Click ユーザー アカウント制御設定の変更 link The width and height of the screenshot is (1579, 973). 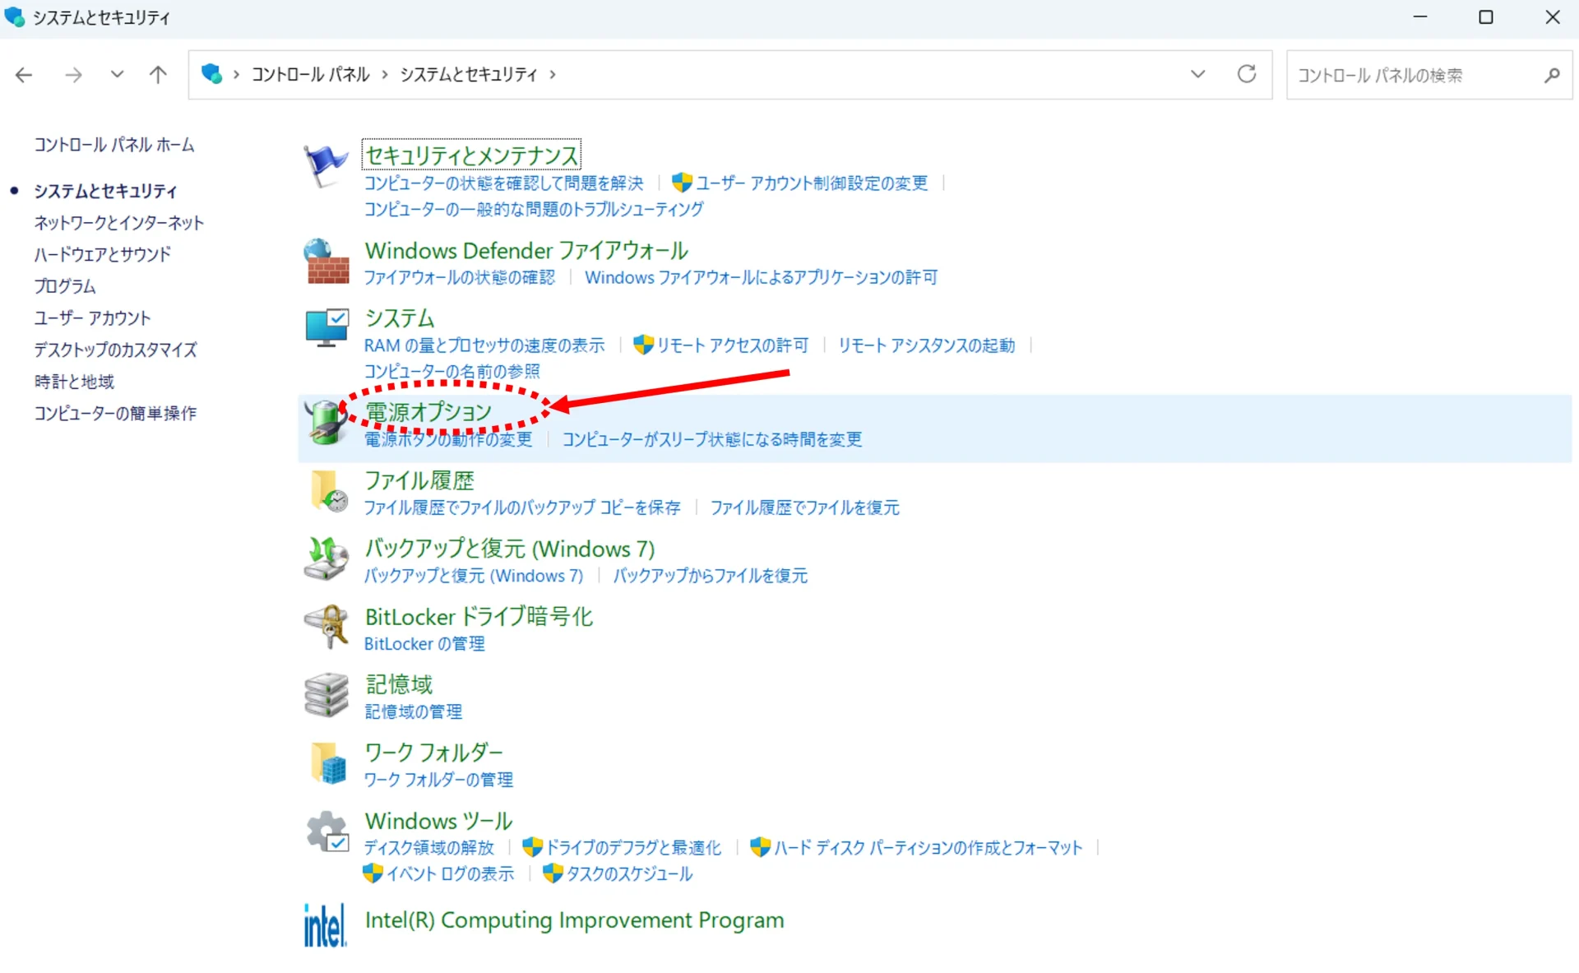(x=812, y=183)
